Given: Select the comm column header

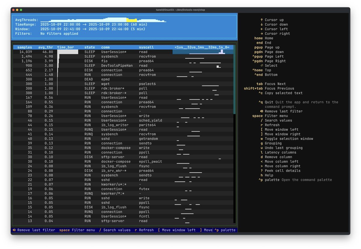Looking at the screenshot, I should click(105, 47).
